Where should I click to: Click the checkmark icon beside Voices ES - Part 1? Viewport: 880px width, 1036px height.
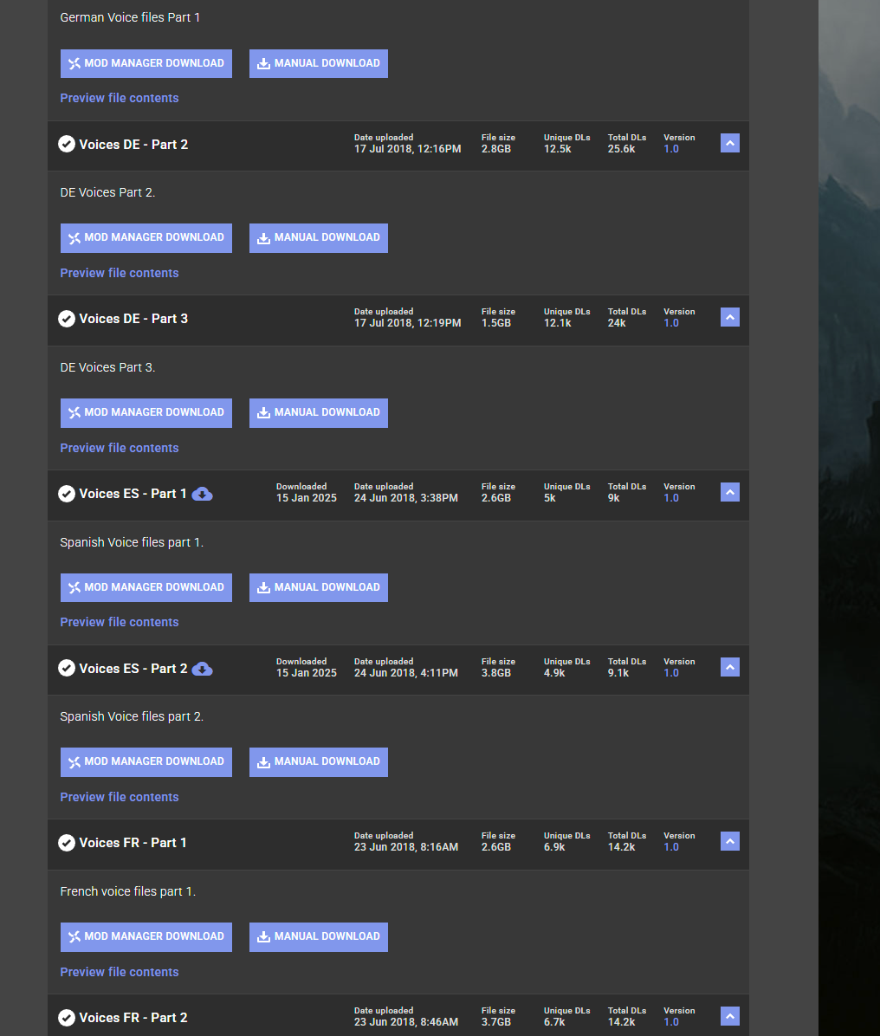click(66, 494)
